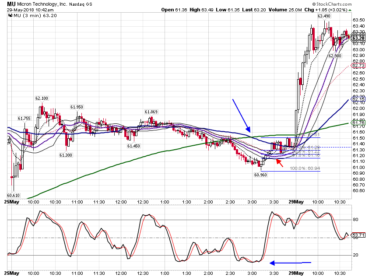Image resolution: width=372 pixels, height=277 pixels.
Task: Click the green up-triangle beside the Chg value
Action: pyautogui.click(x=350, y=10)
